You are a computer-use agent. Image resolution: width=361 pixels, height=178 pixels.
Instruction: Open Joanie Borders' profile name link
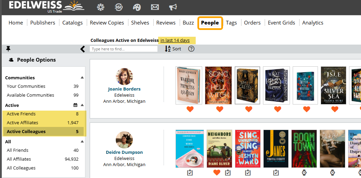pos(124,89)
